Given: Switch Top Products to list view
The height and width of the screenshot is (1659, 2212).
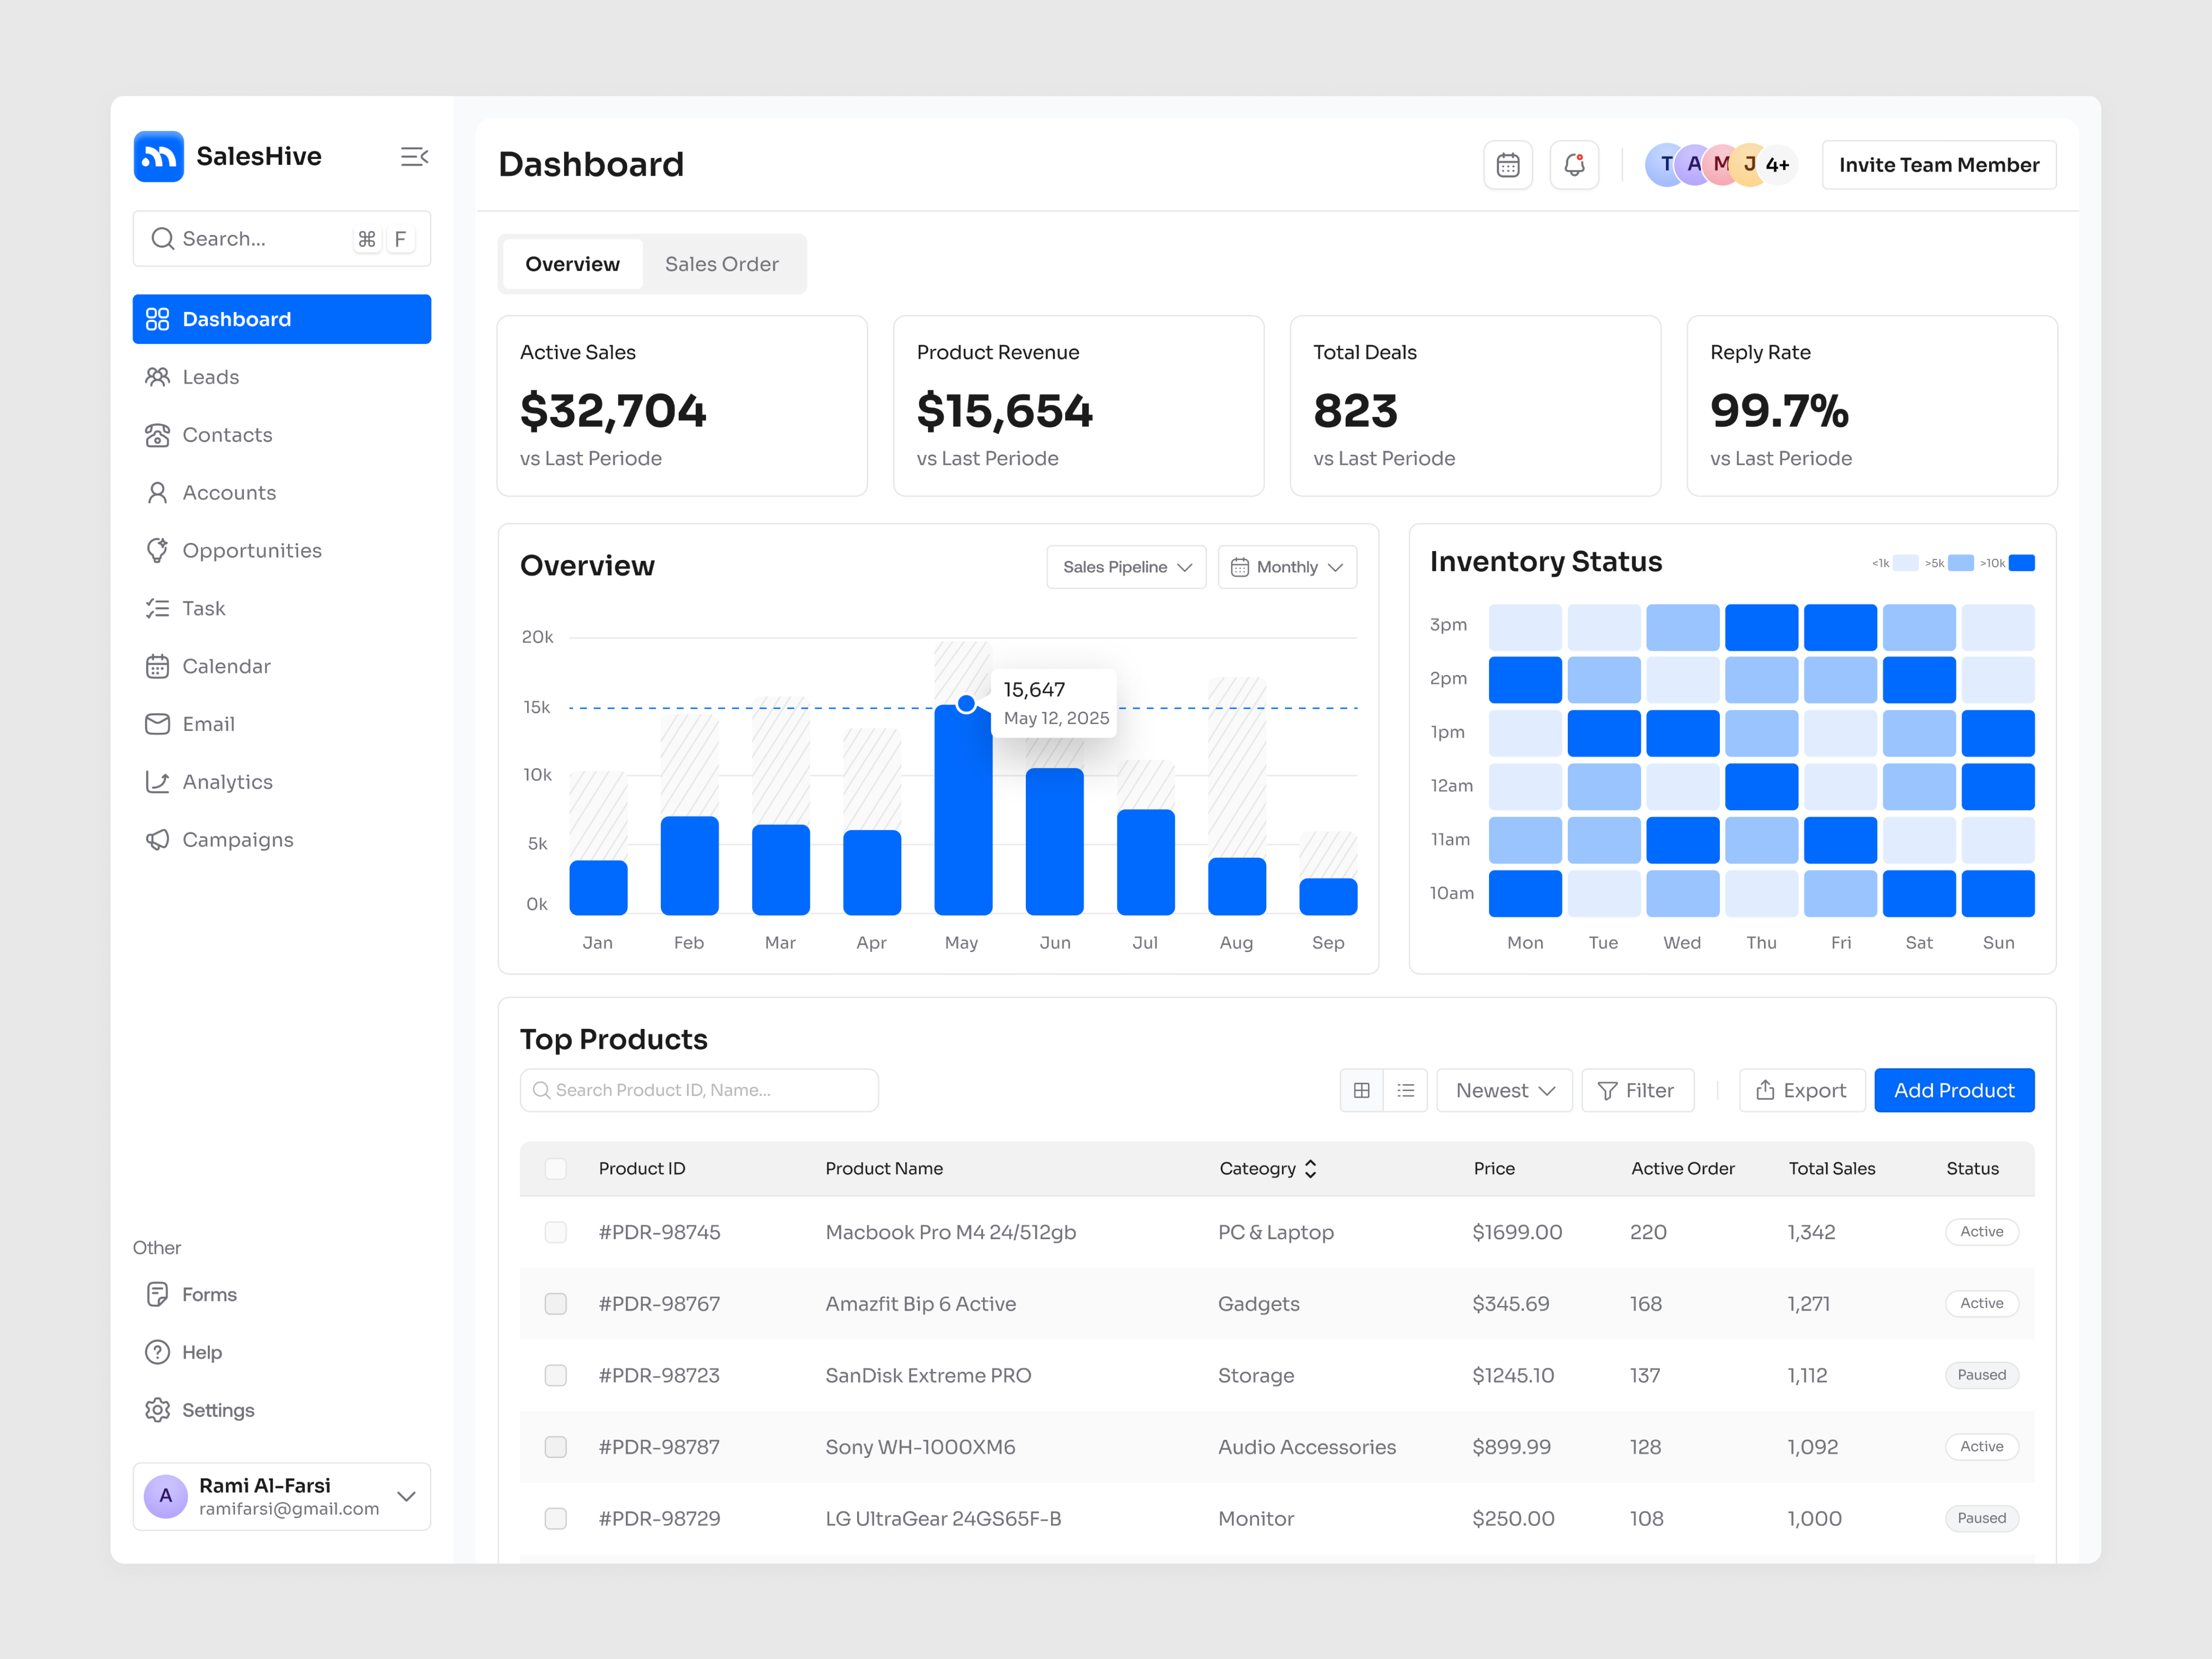Looking at the screenshot, I should click(x=1405, y=1090).
